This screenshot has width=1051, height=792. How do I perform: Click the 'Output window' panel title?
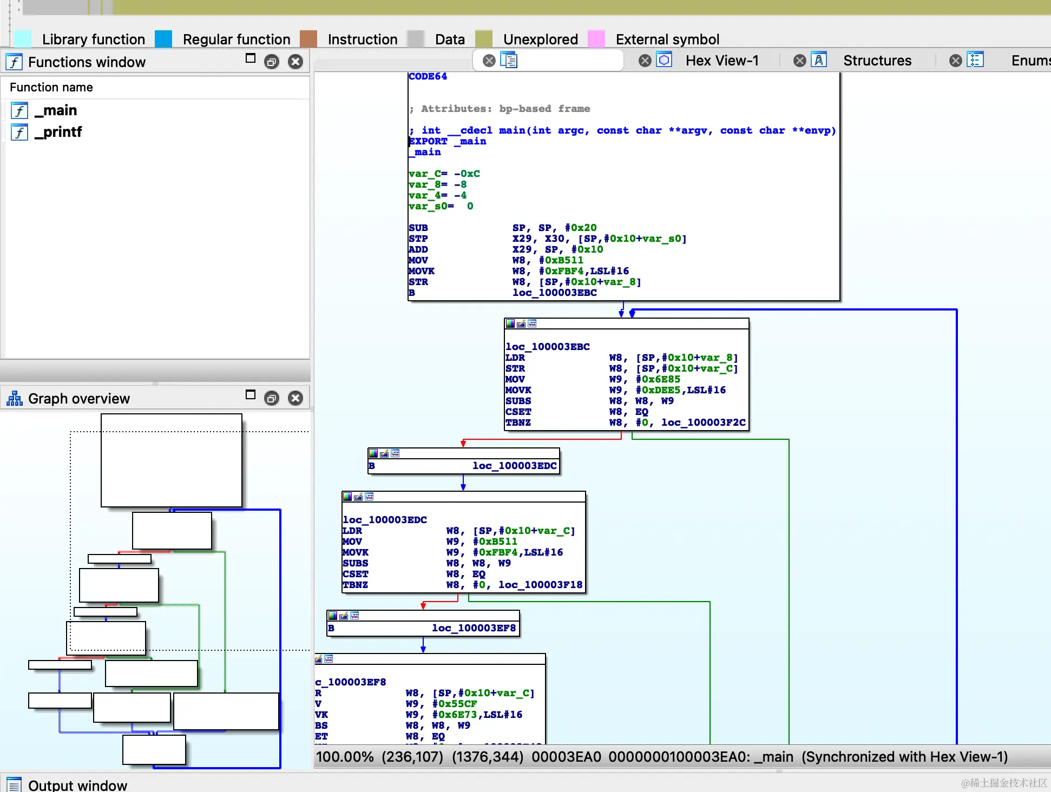tap(77, 785)
